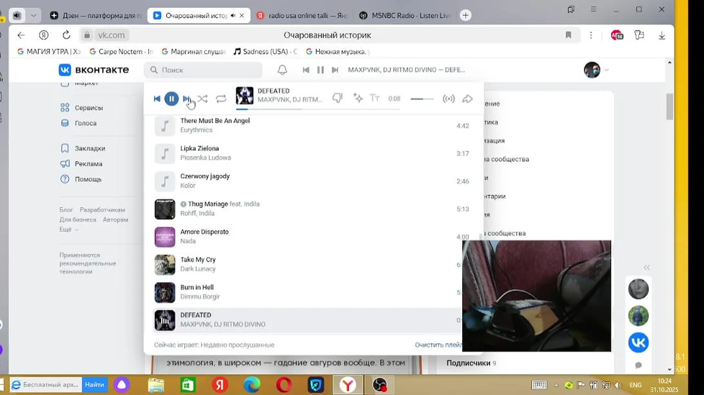Open the 'Sadness (USA)' bookmark
Image resolution: width=704 pixels, height=395 pixels.
point(265,52)
